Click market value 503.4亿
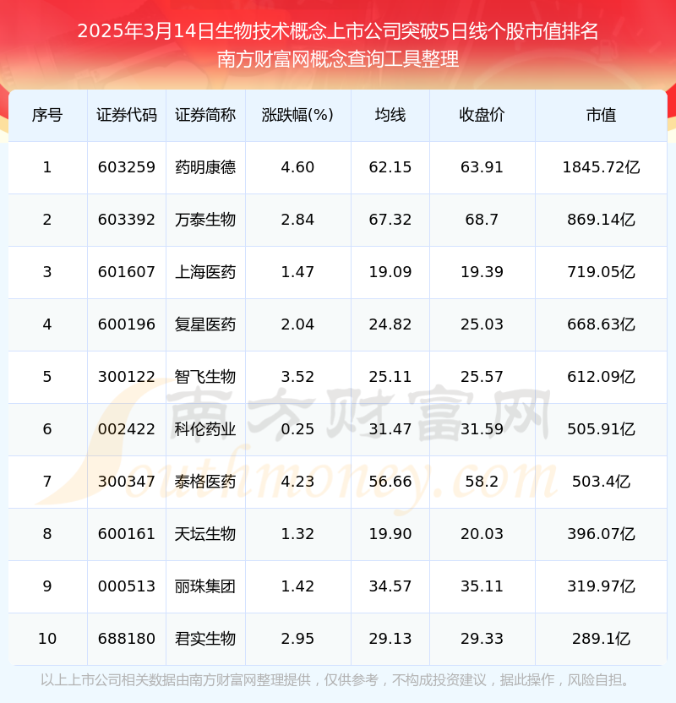Viewport: 676px width, 703px height. [601, 482]
